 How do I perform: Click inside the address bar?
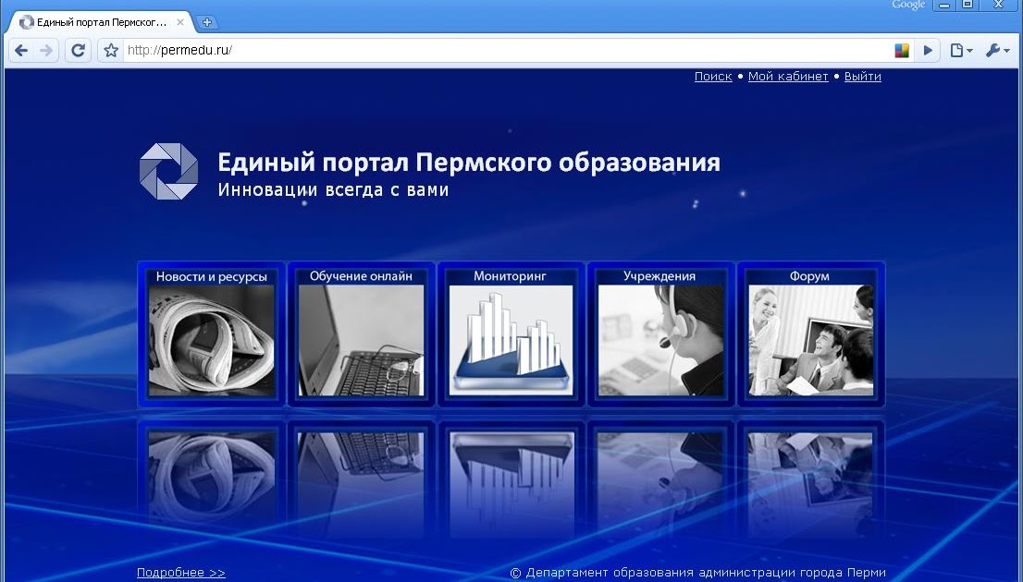click(370, 50)
